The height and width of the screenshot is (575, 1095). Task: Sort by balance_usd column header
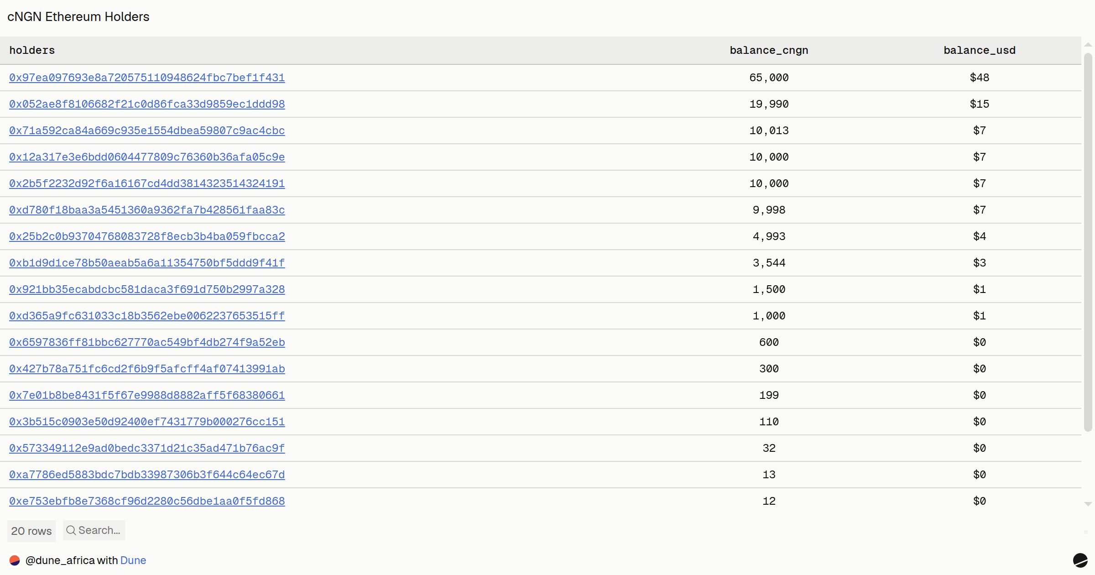980,50
